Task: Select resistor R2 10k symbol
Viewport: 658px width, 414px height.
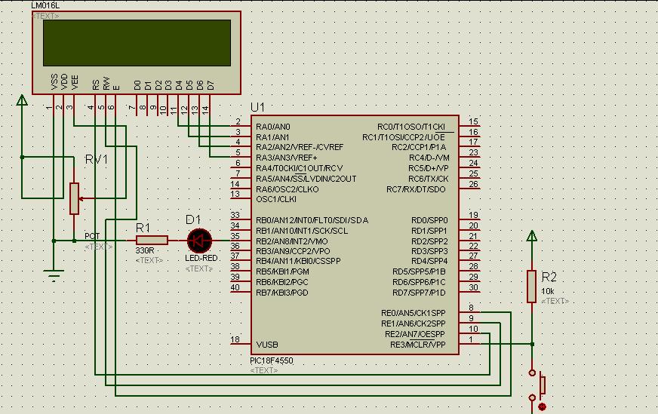Action: (532, 287)
